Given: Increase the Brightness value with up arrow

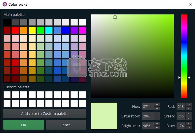Looking at the screenshot, I should point(157,124).
